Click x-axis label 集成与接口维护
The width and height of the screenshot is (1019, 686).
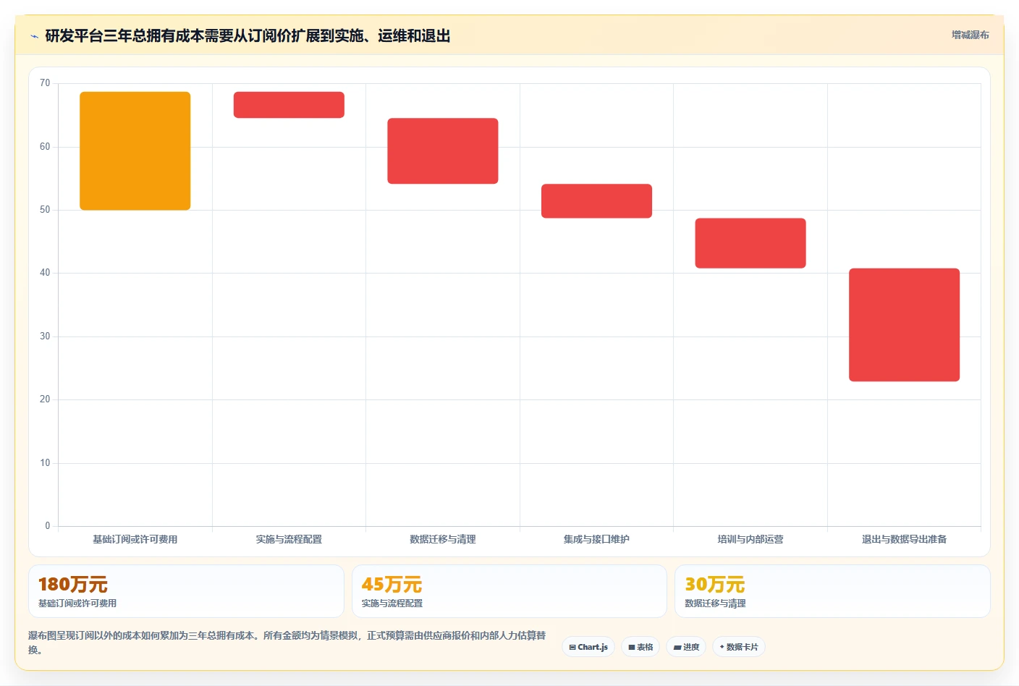(596, 539)
